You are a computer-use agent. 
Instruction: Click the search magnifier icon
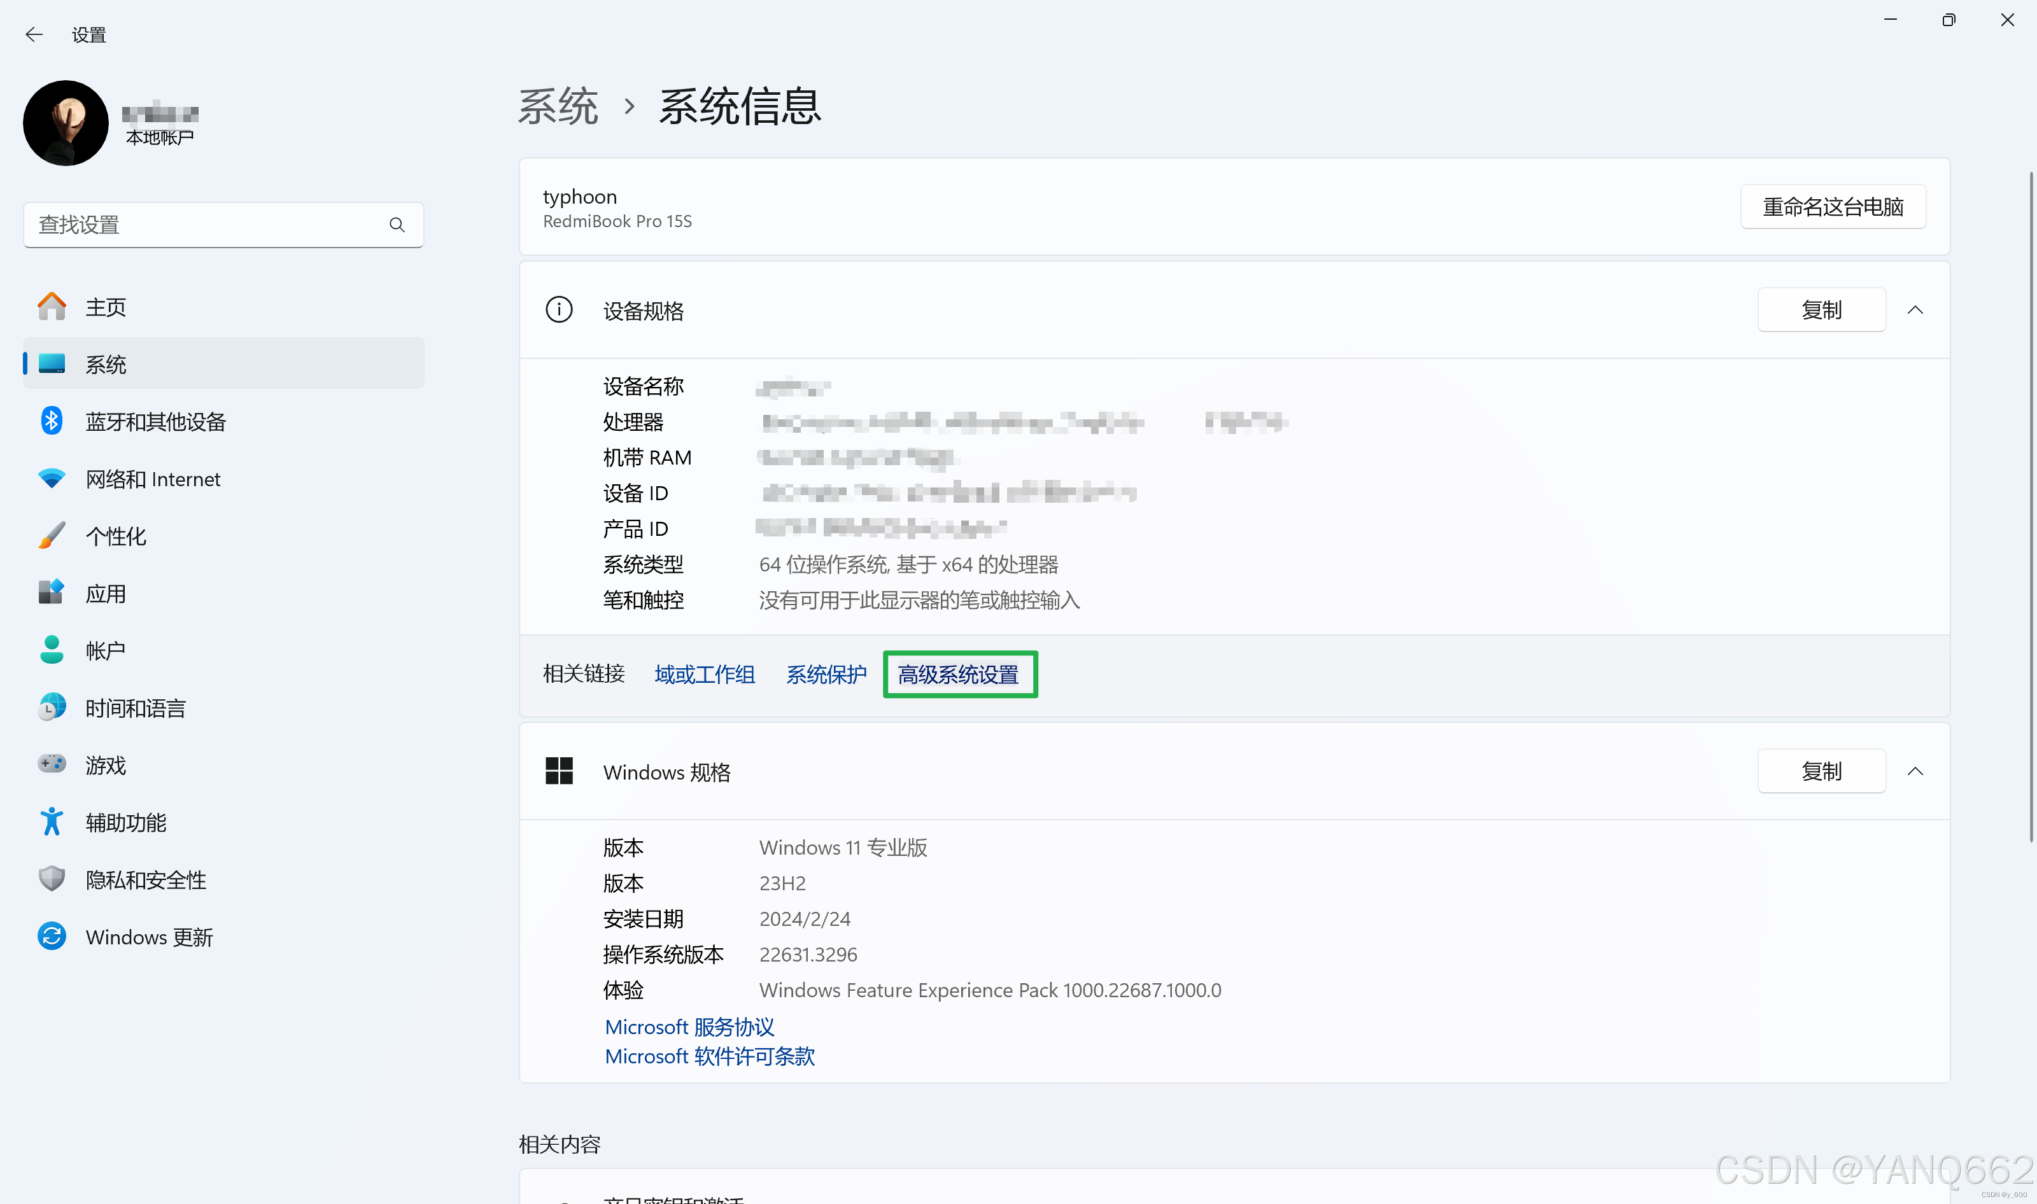[396, 225]
